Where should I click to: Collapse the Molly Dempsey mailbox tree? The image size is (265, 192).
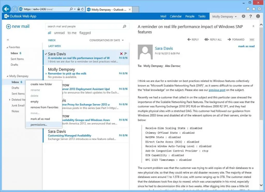click(8, 76)
